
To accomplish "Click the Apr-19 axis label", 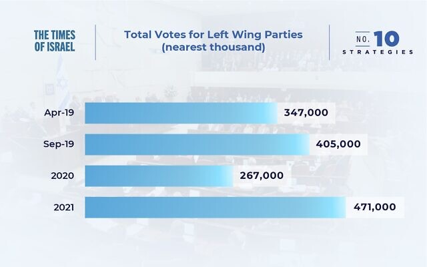I will click(59, 113).
